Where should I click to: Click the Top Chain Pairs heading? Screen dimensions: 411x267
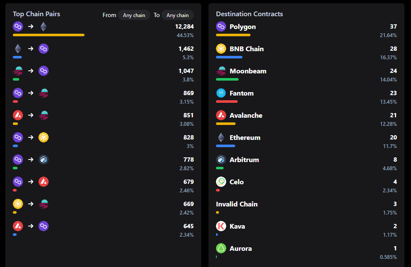click(x=36, y=14)
